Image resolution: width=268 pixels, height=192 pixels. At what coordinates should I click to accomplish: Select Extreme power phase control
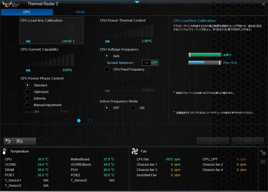27,99
